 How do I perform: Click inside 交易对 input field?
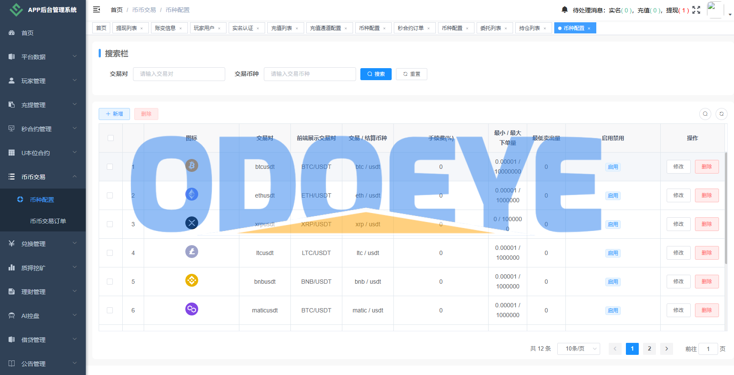tap(179, 74)
